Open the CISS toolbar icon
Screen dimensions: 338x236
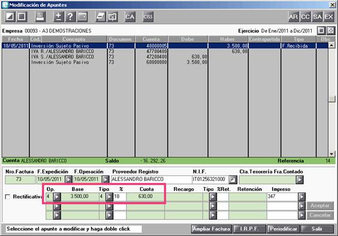[x=148, y=17]
